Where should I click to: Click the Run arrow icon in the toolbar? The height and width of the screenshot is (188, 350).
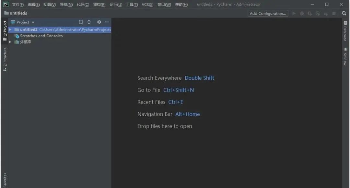click(294, 13)
